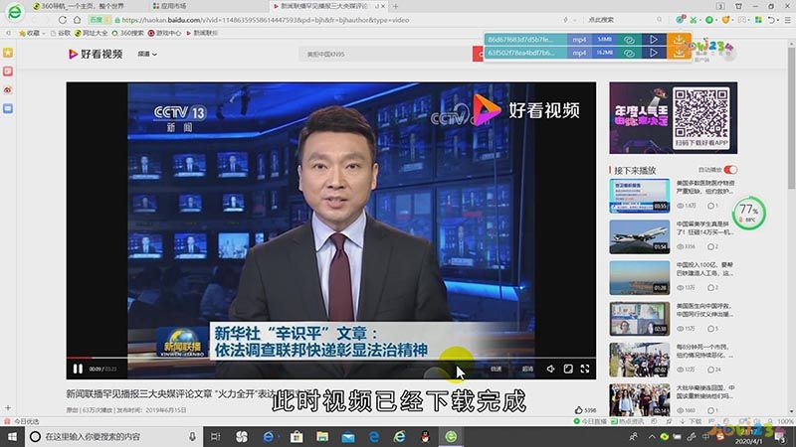Image resolution: width=796 pixels, height=447 pixels.
Task: Open the 网址大全 bookmark
Action: pyautogui.click(x=91, y=33)
